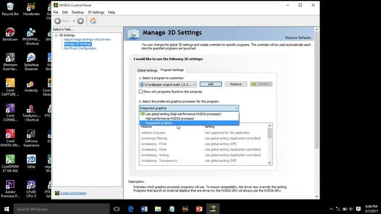Open Desktop menu
The height and width of the screenshot is (214, 381).
point(78,12)
